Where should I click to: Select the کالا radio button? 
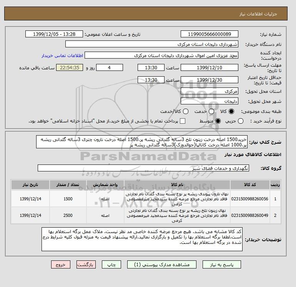tap(231, 111)
